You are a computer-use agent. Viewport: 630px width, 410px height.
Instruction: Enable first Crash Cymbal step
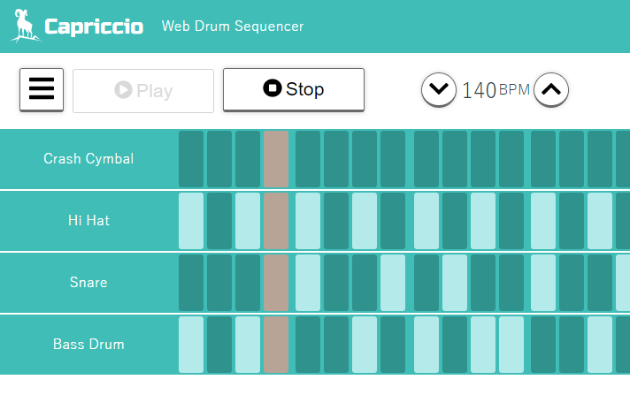[x=191, y=159]
